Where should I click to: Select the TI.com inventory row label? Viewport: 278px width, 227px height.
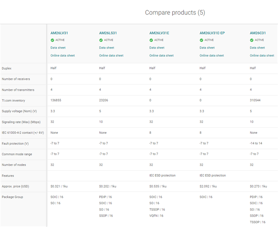point(13,101)
